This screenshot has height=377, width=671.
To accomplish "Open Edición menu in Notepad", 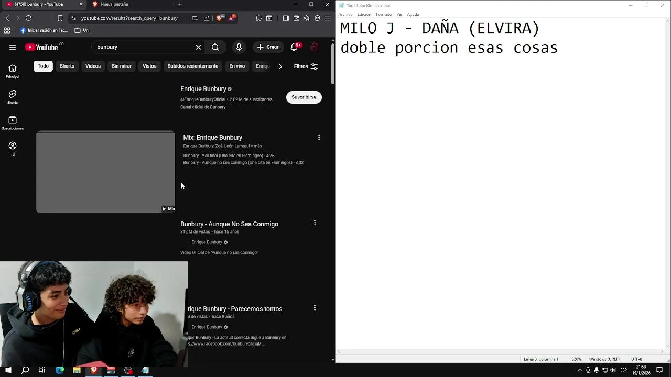I will 364,14.
